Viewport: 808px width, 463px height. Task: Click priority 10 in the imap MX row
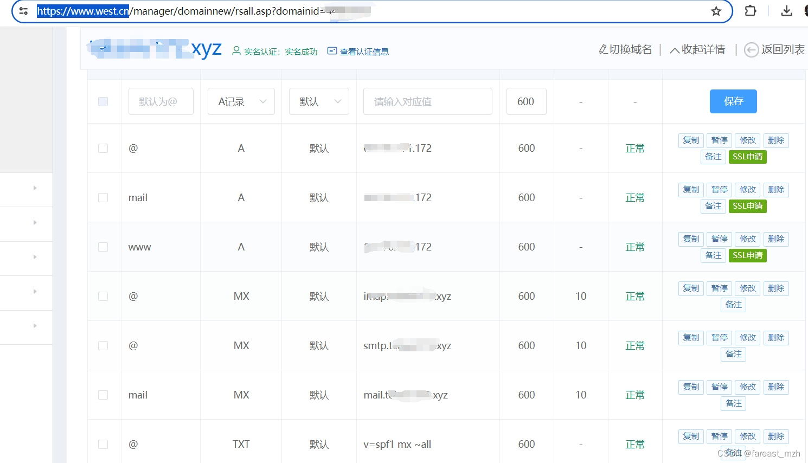[581, 297]
